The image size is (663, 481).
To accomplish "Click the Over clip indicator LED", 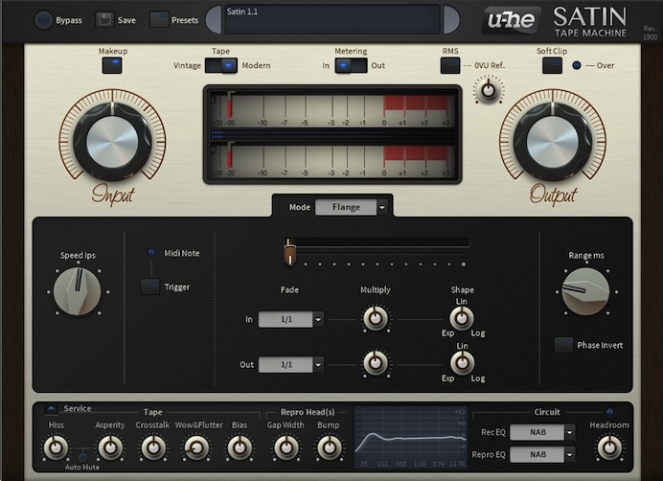I will [x=577, y=65].
